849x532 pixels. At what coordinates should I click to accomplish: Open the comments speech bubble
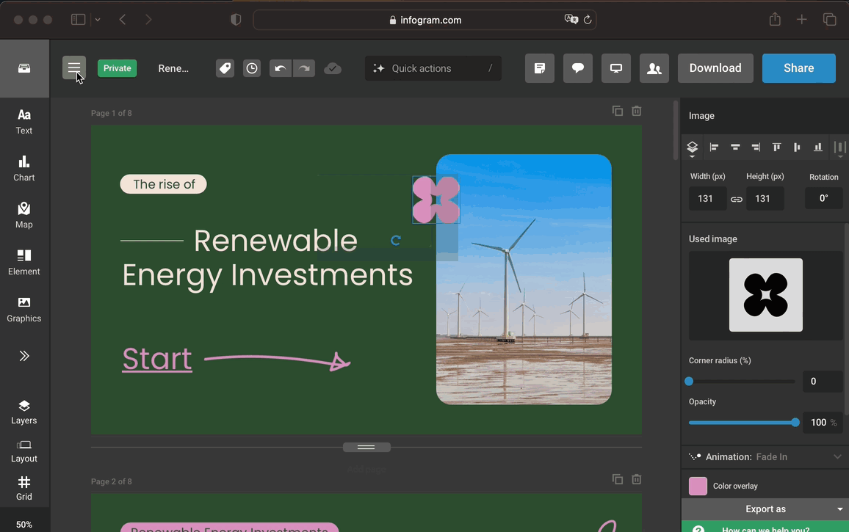tap(578, 68)
